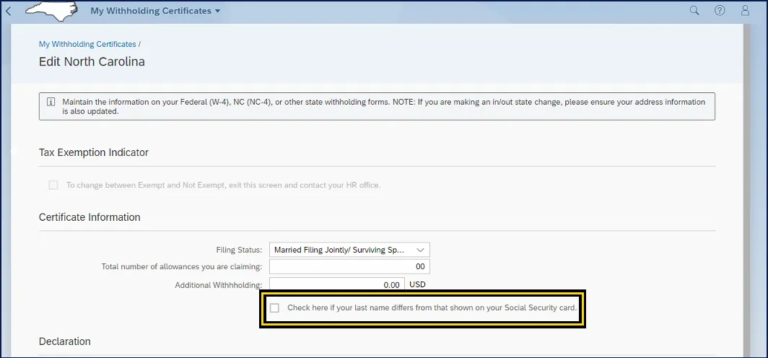Click the back arrow in the header
This screenshot has height=358, width=768.
coord(9,11)
